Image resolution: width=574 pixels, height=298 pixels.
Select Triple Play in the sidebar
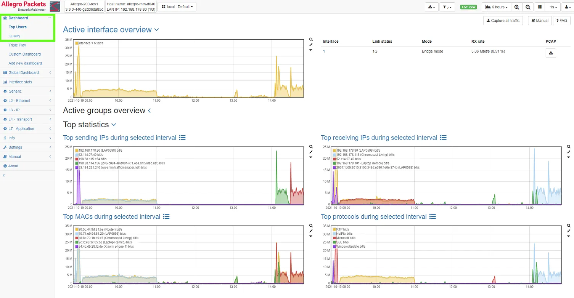(17, 45)
